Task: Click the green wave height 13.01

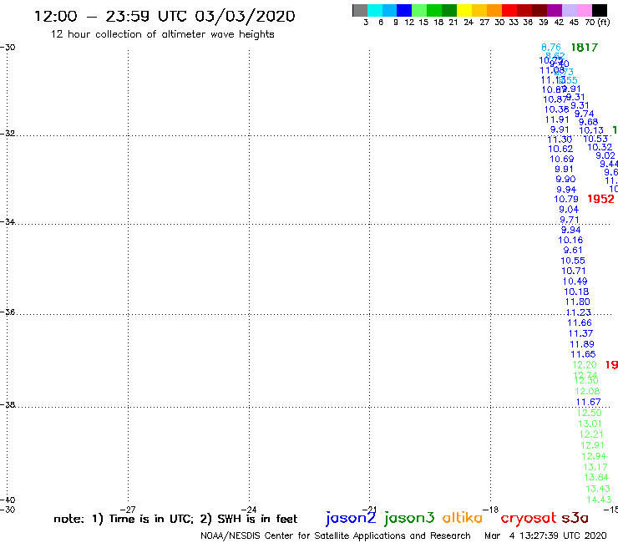Action: click(x=590, y=424)
